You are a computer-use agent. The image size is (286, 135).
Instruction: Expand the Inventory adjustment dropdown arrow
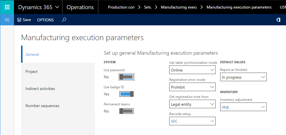click(x=263, y=107)
